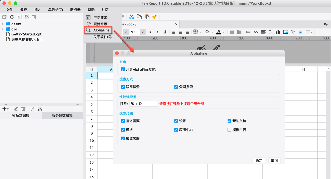Click 取消 in AlphaFine dialog
The image size is (331, 179).
pos(274,160)
